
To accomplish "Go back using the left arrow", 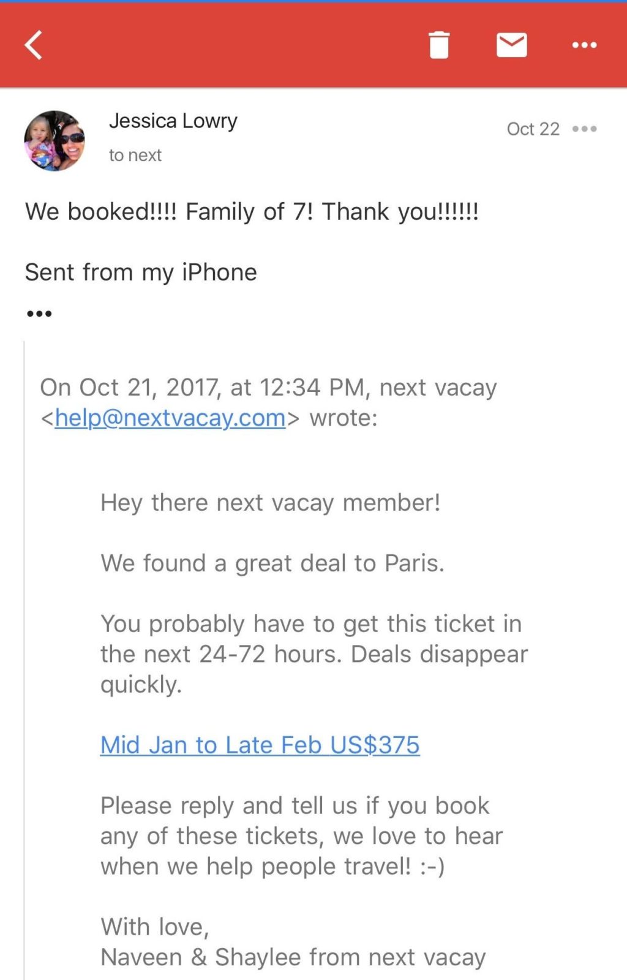I will tap(34, 45).
